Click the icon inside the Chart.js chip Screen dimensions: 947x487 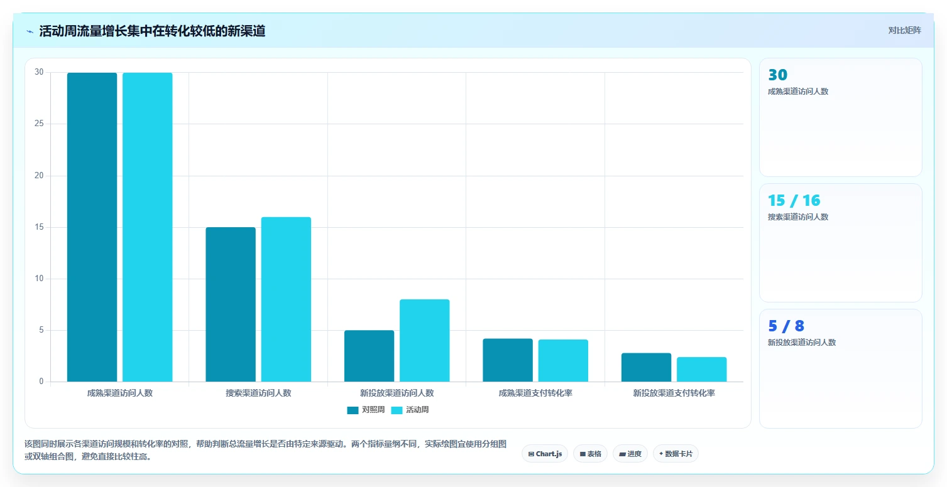(x=531, y=454)
